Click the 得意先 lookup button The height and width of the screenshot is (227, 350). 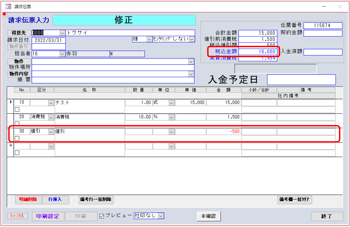(x=19, y=33)
